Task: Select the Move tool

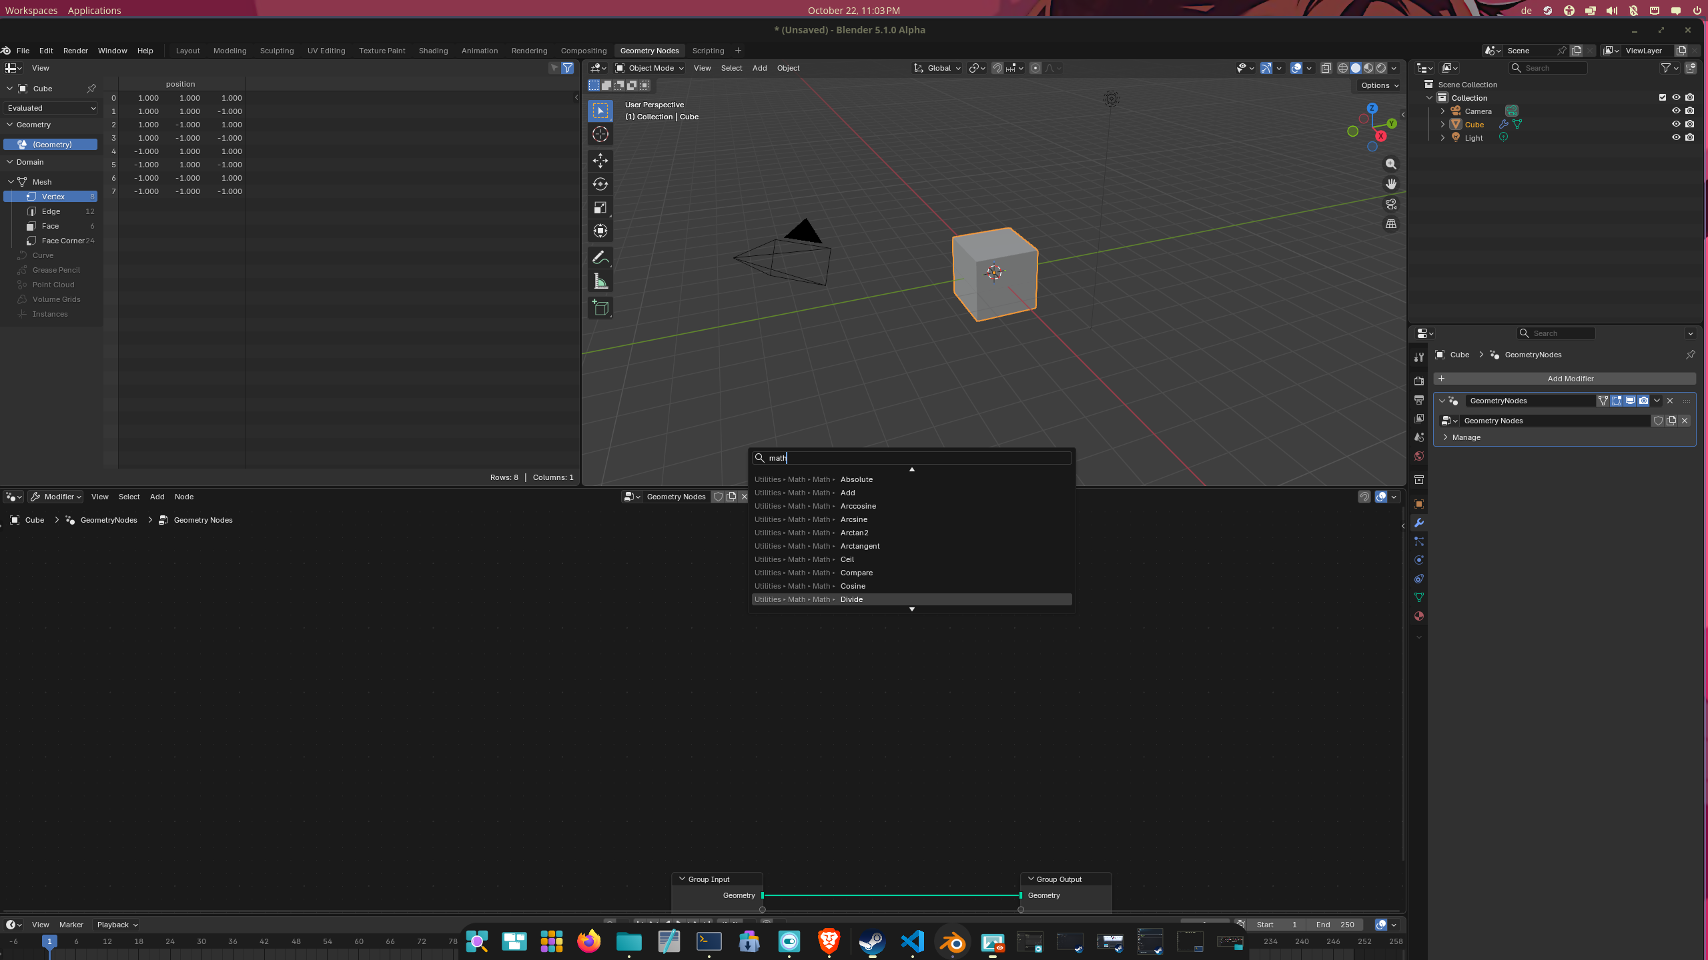Action: point(600,160)
